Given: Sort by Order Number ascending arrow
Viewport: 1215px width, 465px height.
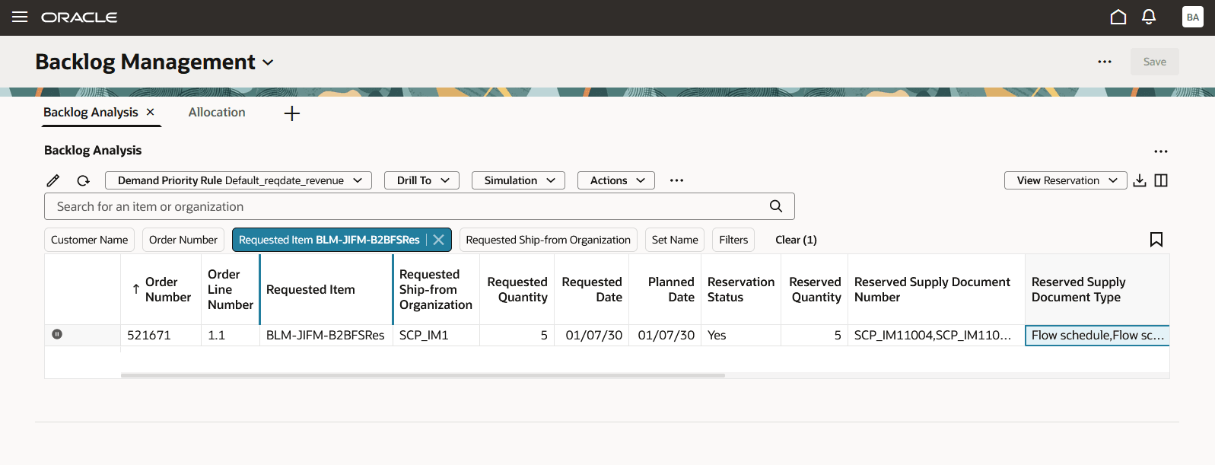Looking at the screenshot, I should tap(136, 289).
